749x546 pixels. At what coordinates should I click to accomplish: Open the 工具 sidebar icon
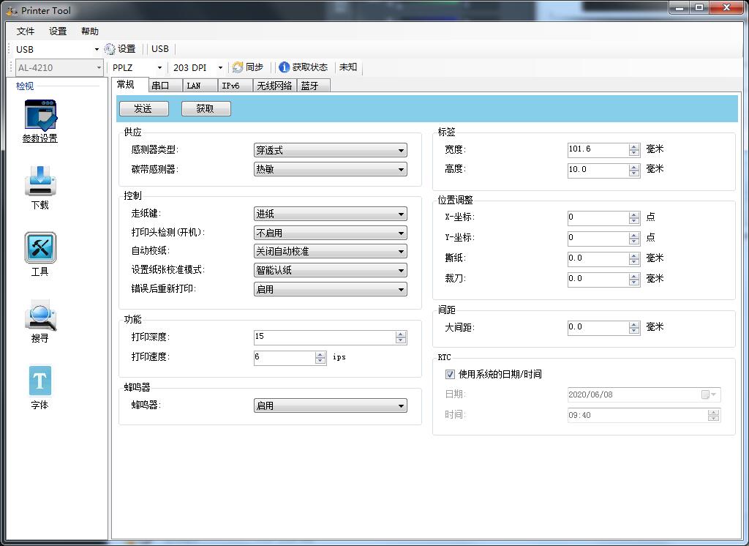click(x=39, y=249)
